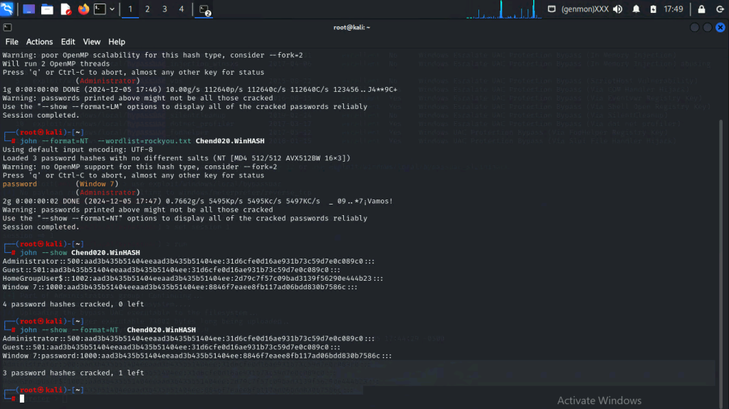Open the Help menu

[117, 42]
